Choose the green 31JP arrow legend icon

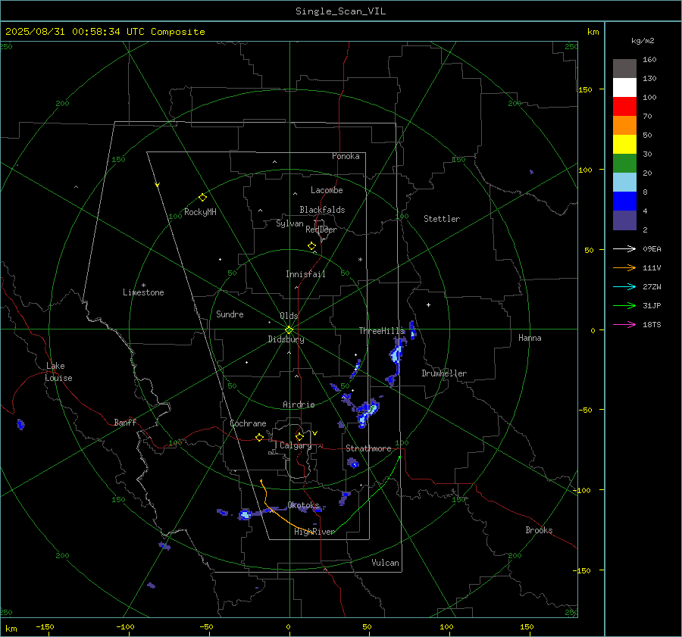(624, 306)
